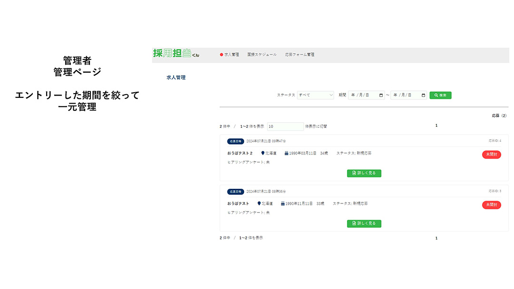Screen dimensions: 514x289
Task: Toggle the 未開封 badge on おうぼテスト
Action: tap(491, 205)
